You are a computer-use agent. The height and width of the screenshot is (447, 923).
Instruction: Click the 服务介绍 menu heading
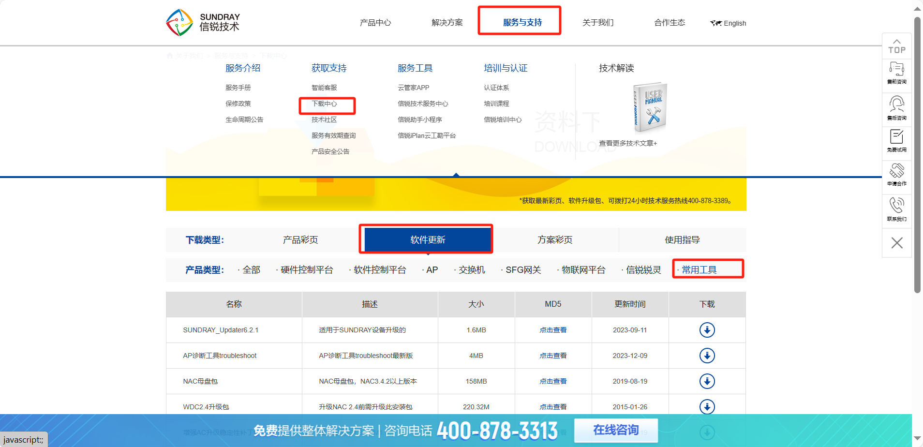pos(243,68)
